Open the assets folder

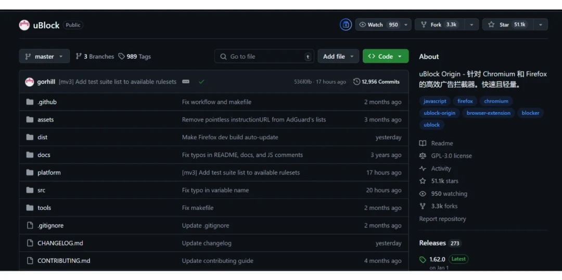[x=45, y=119]
